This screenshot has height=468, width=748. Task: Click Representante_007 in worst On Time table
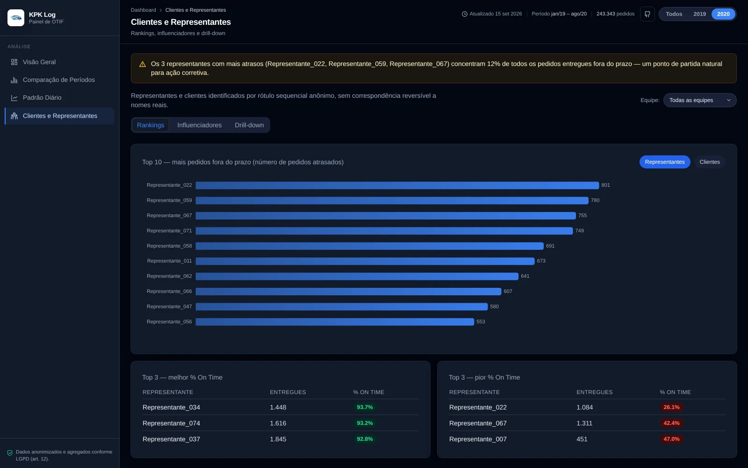pos(478,439)
